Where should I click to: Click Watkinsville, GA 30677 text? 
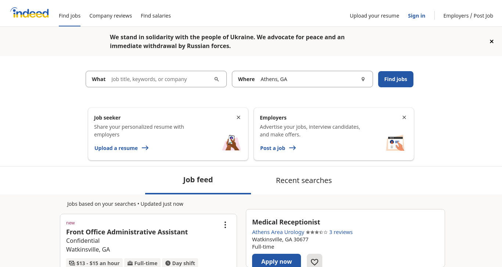click(280, 239)
